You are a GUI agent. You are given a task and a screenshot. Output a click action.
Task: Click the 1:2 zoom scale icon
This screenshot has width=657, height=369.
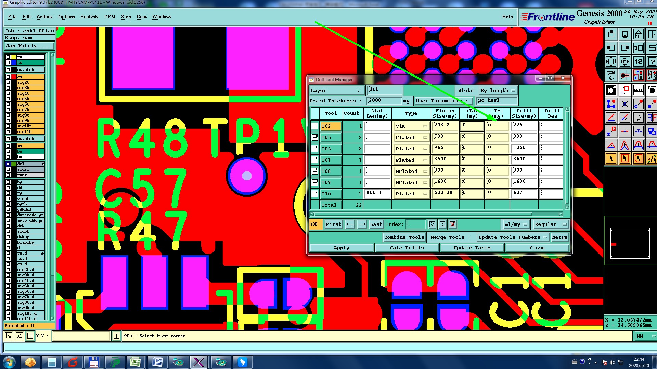click(638, 62)
